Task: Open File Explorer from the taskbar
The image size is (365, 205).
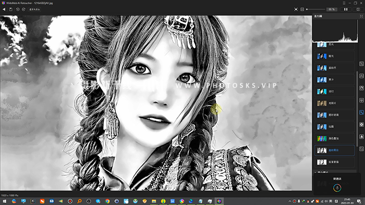Action: pyautogui.click(x=154, y=201)
